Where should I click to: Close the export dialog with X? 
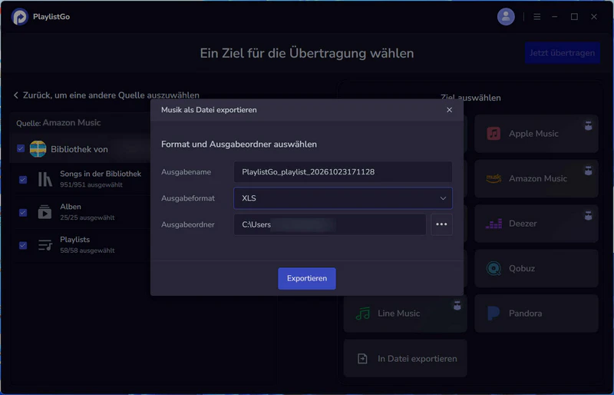[449, 110]
